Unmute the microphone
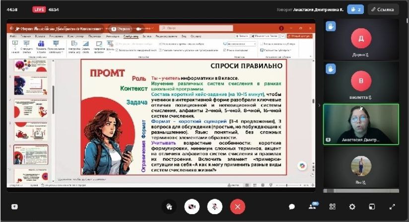This screenshot has width=409, height=222. point(215,207)
